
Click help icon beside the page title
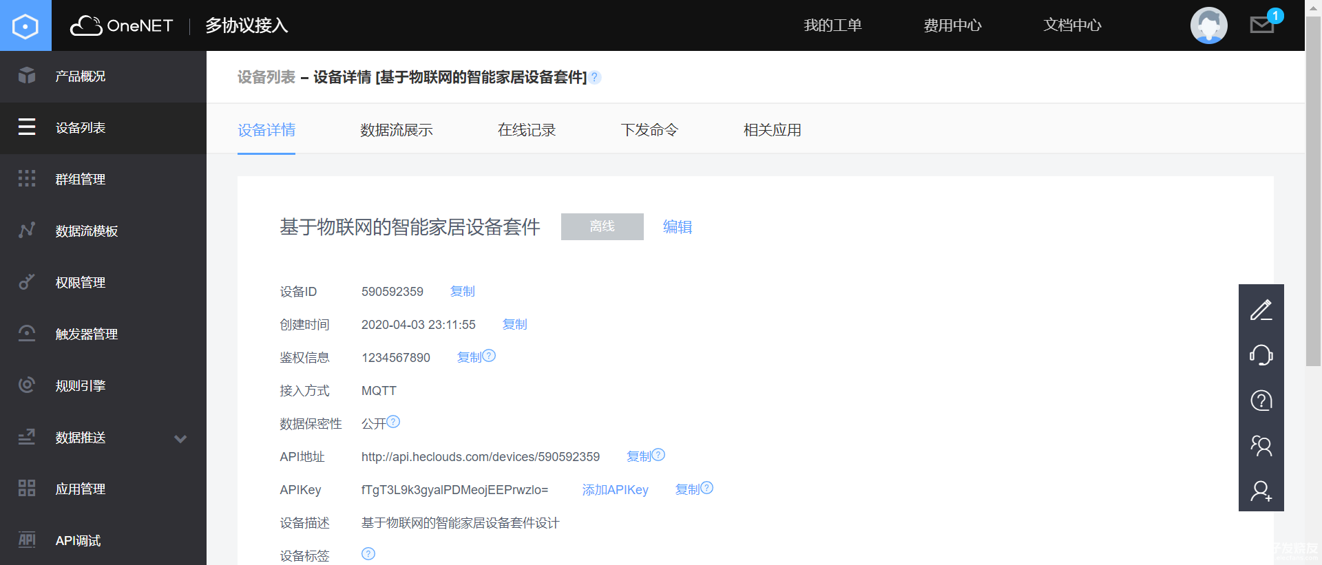(595, 77)
